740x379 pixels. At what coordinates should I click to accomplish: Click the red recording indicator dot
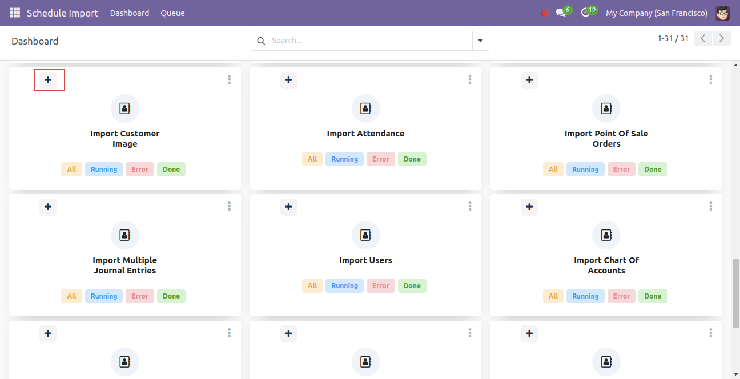pos(545,13)
